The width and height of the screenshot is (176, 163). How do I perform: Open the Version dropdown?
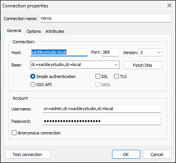tap(150, 53)
